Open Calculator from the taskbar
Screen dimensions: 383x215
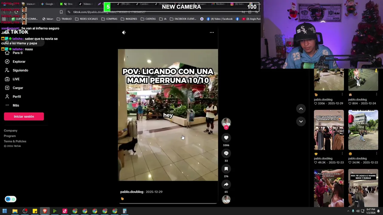point(124,211)
